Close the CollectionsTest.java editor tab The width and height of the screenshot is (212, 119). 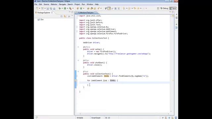(95, 13)
